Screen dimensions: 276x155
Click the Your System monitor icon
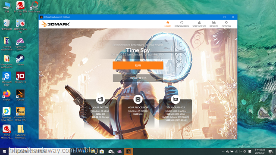tap(100, 99)
